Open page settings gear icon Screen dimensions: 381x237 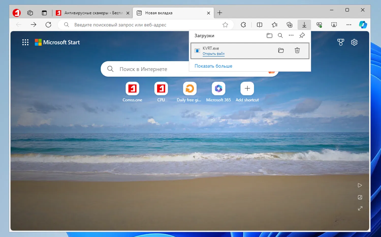(354, 42)
